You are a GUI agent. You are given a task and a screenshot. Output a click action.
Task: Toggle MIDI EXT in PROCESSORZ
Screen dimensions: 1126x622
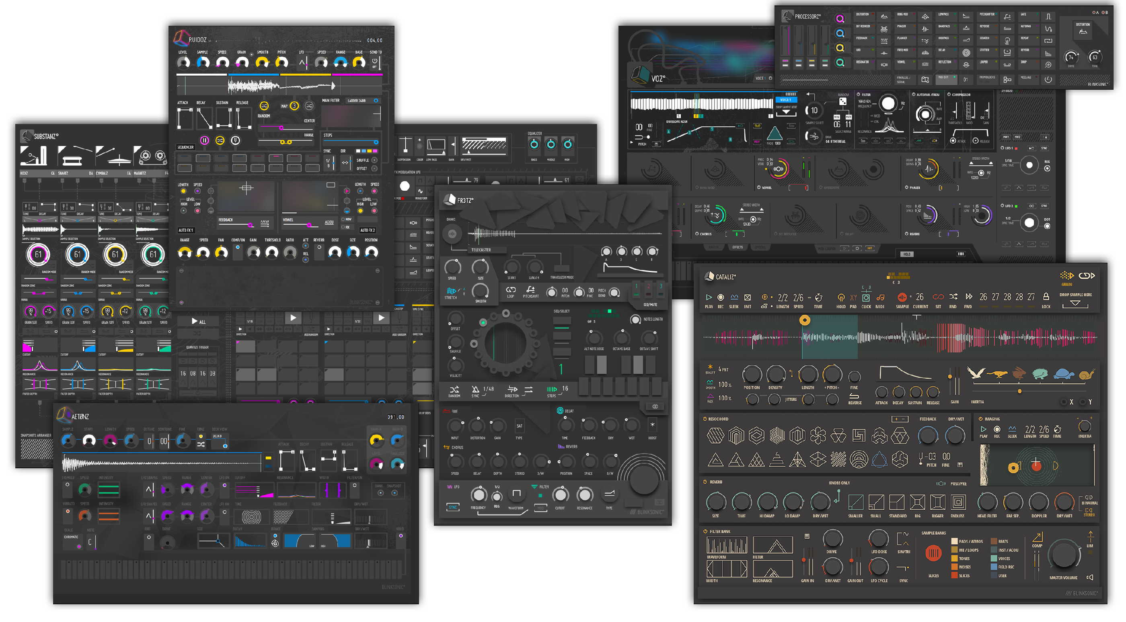(x=946, y=80)
